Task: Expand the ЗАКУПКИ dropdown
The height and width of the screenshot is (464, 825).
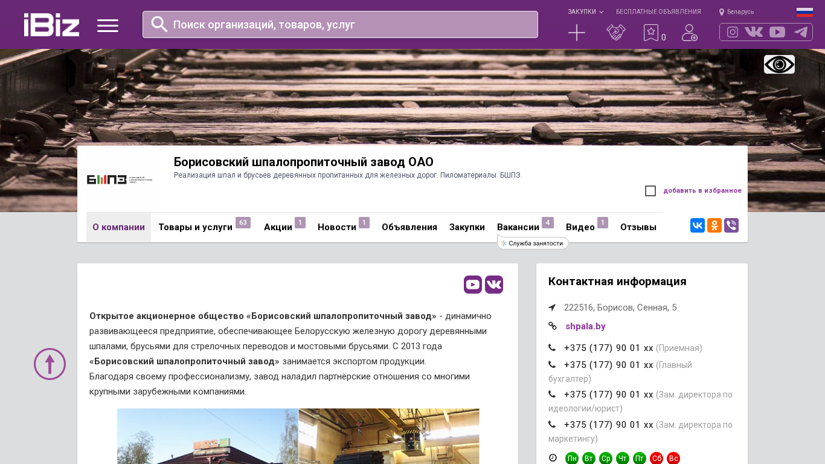Action: (585, 12)
